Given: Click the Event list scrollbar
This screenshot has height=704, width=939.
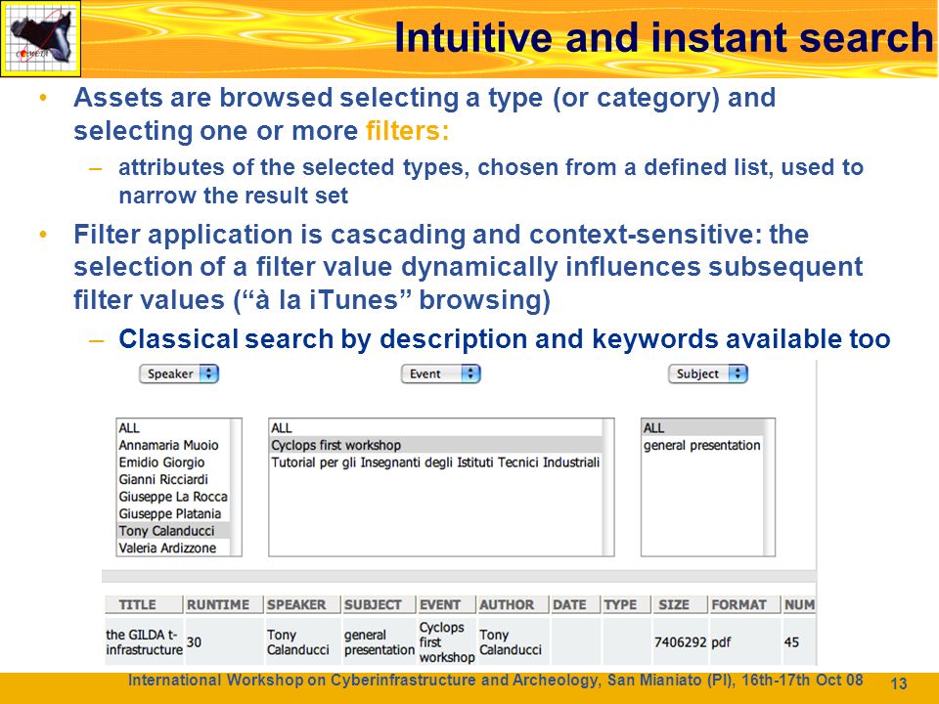Looking at the screenshot, I should coord(608,487).
